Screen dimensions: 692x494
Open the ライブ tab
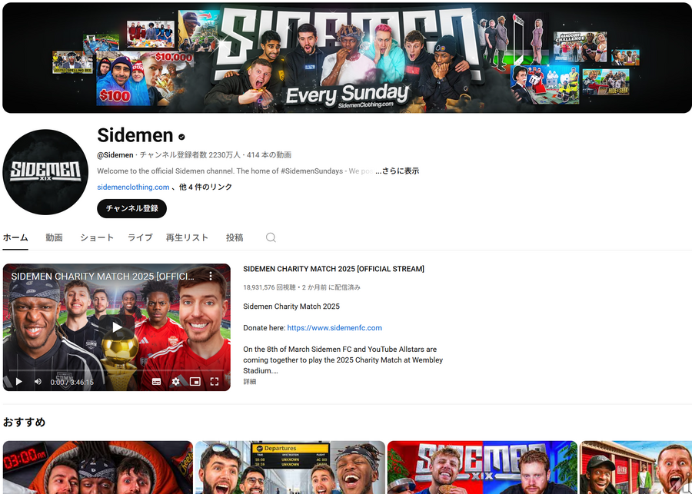140,237
